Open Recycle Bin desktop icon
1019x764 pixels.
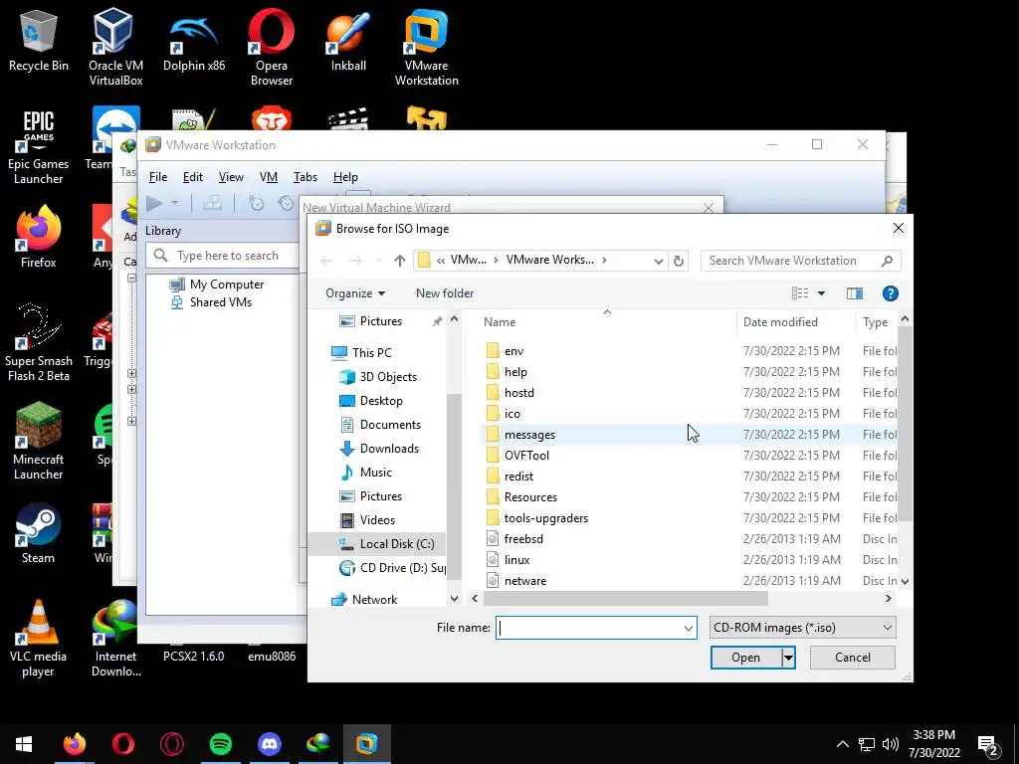click(x=39, y=42)
